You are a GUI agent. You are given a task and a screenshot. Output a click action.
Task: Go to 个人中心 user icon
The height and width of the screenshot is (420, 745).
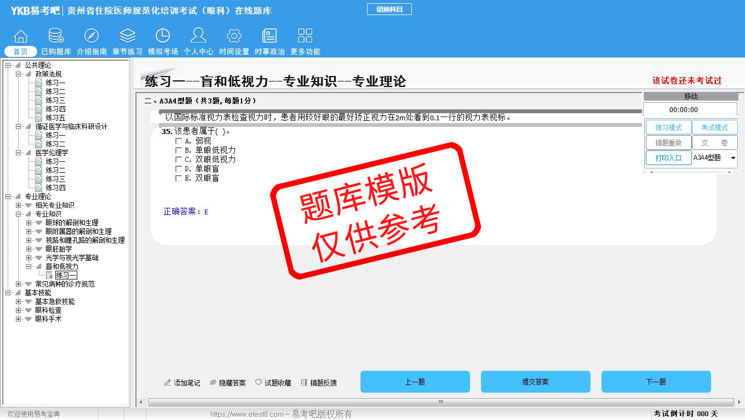(x=198, y=36)
